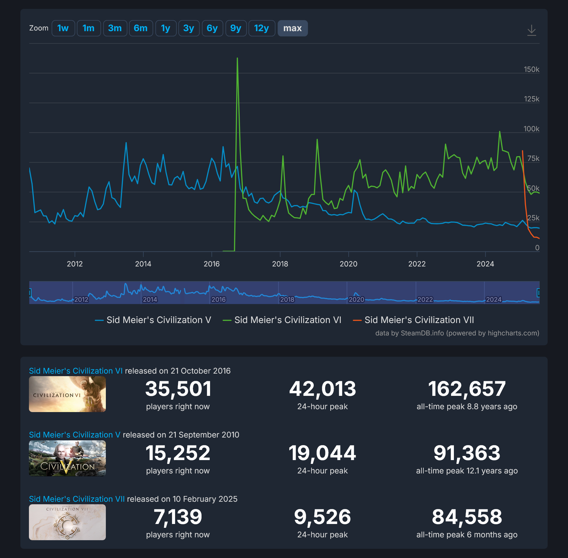Select the 9y zoom option

236,28
